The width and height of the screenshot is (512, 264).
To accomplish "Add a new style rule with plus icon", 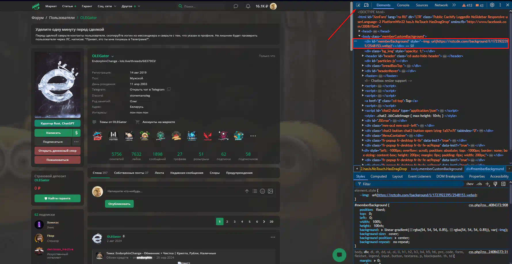I will (x=487, y=184).
